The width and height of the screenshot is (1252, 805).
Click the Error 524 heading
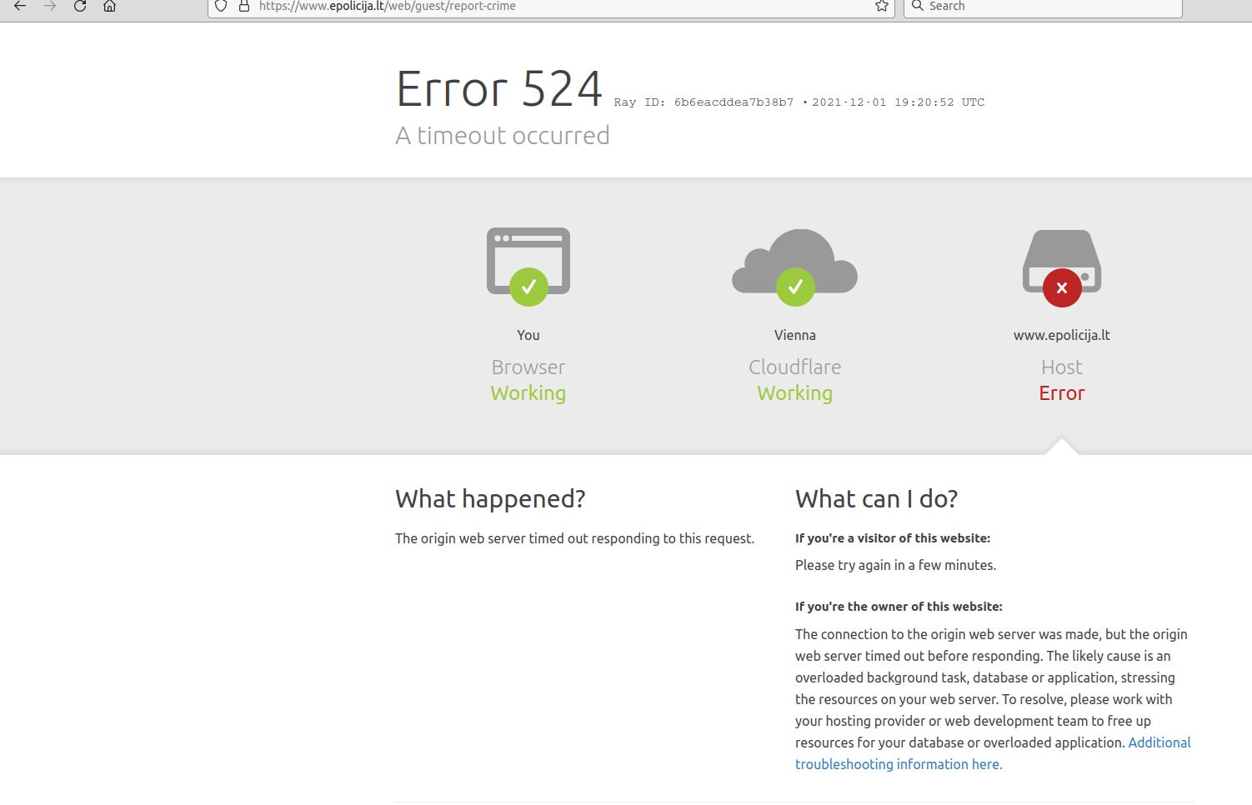(498, 89)
